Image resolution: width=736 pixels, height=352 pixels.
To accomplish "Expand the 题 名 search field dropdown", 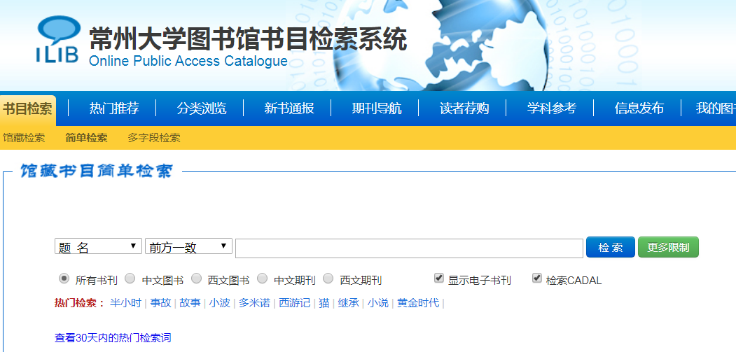I will pyautogui.click(x=98, y=246).
